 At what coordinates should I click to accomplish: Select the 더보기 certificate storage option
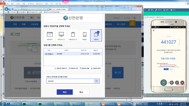pyautogui.click(x=96, y=35)
